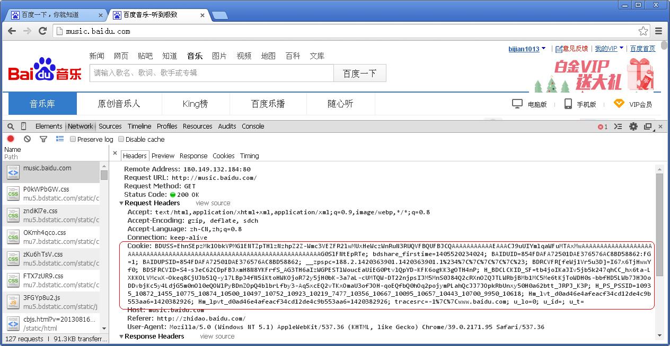This screenshot has height=346, width=670.
Task: Click the 知道 top navigation link
Action: 170,56
